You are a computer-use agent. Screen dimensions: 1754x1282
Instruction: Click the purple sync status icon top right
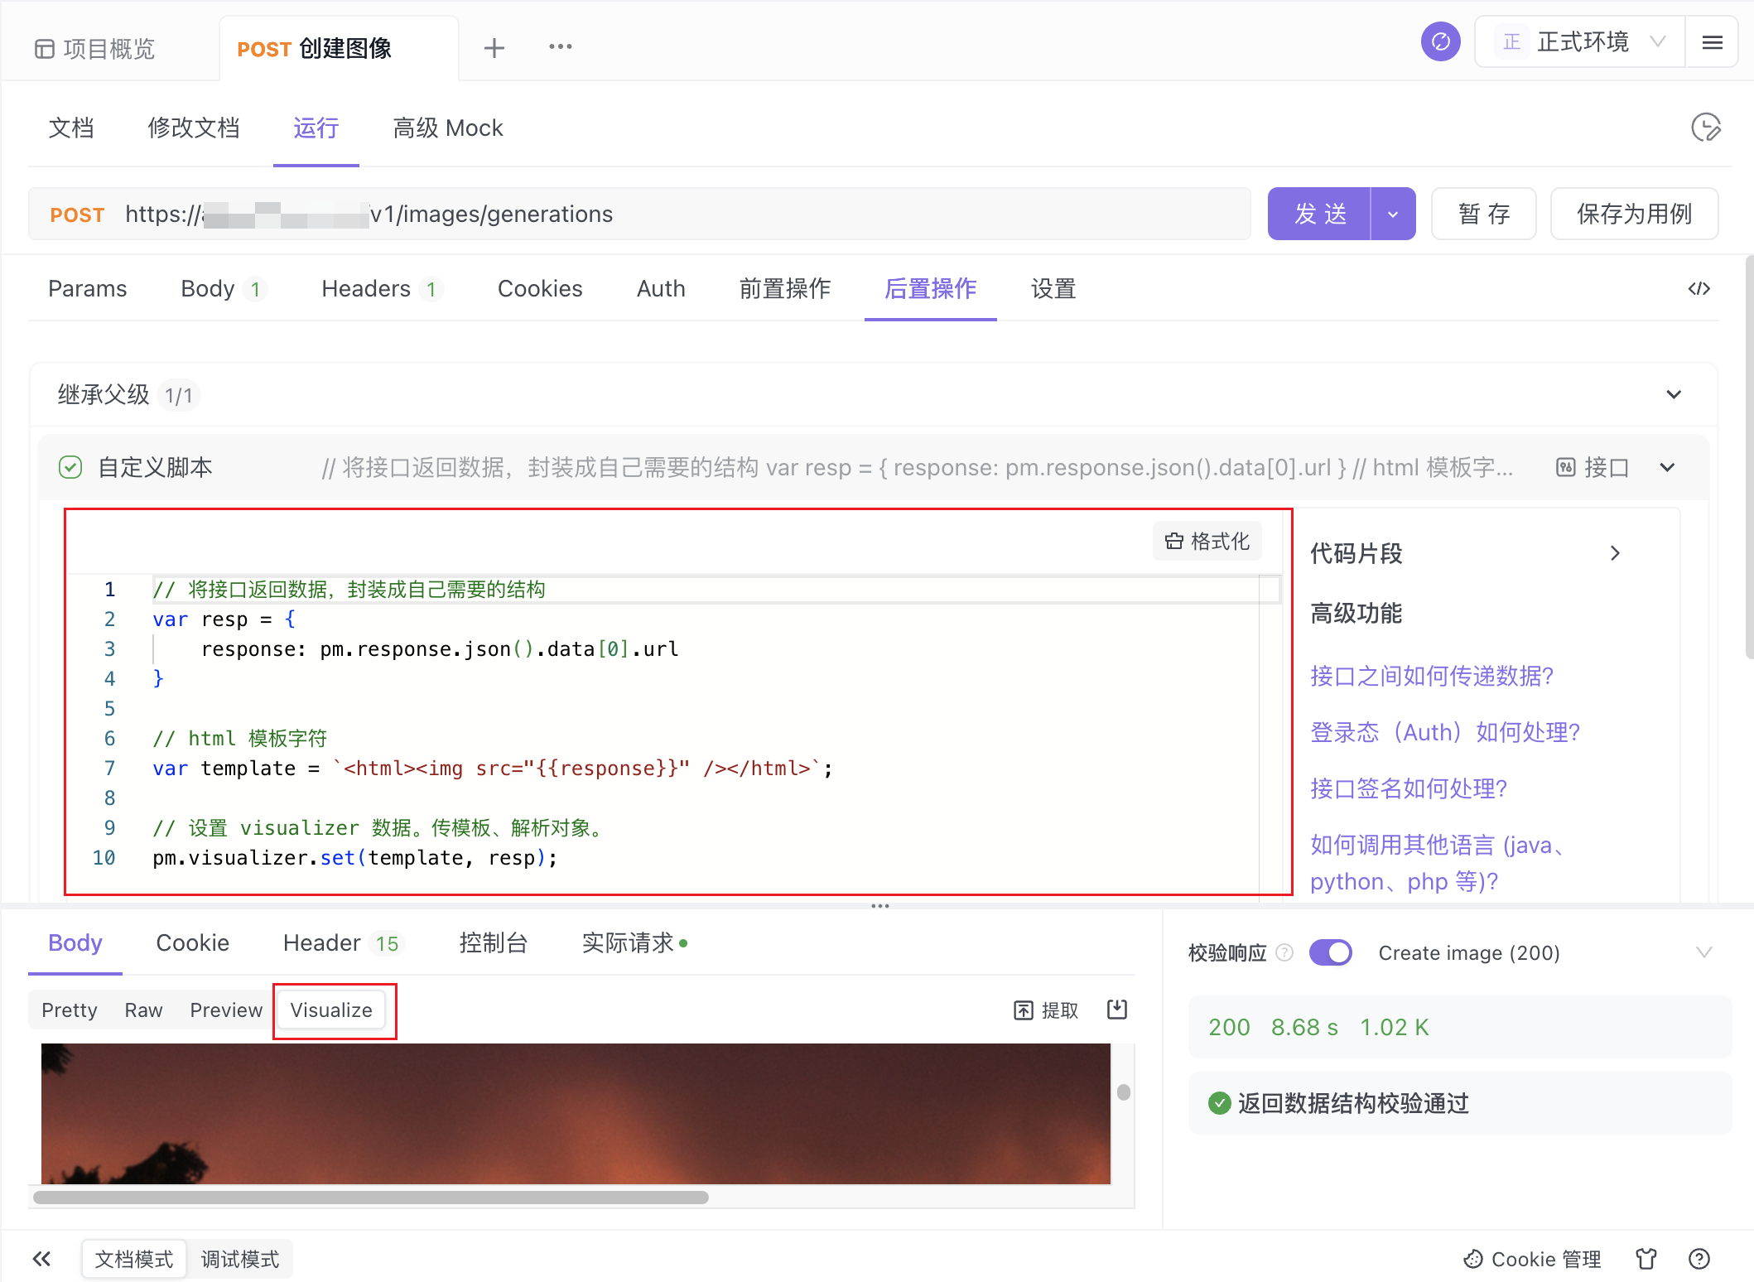tap(1441, 41)
